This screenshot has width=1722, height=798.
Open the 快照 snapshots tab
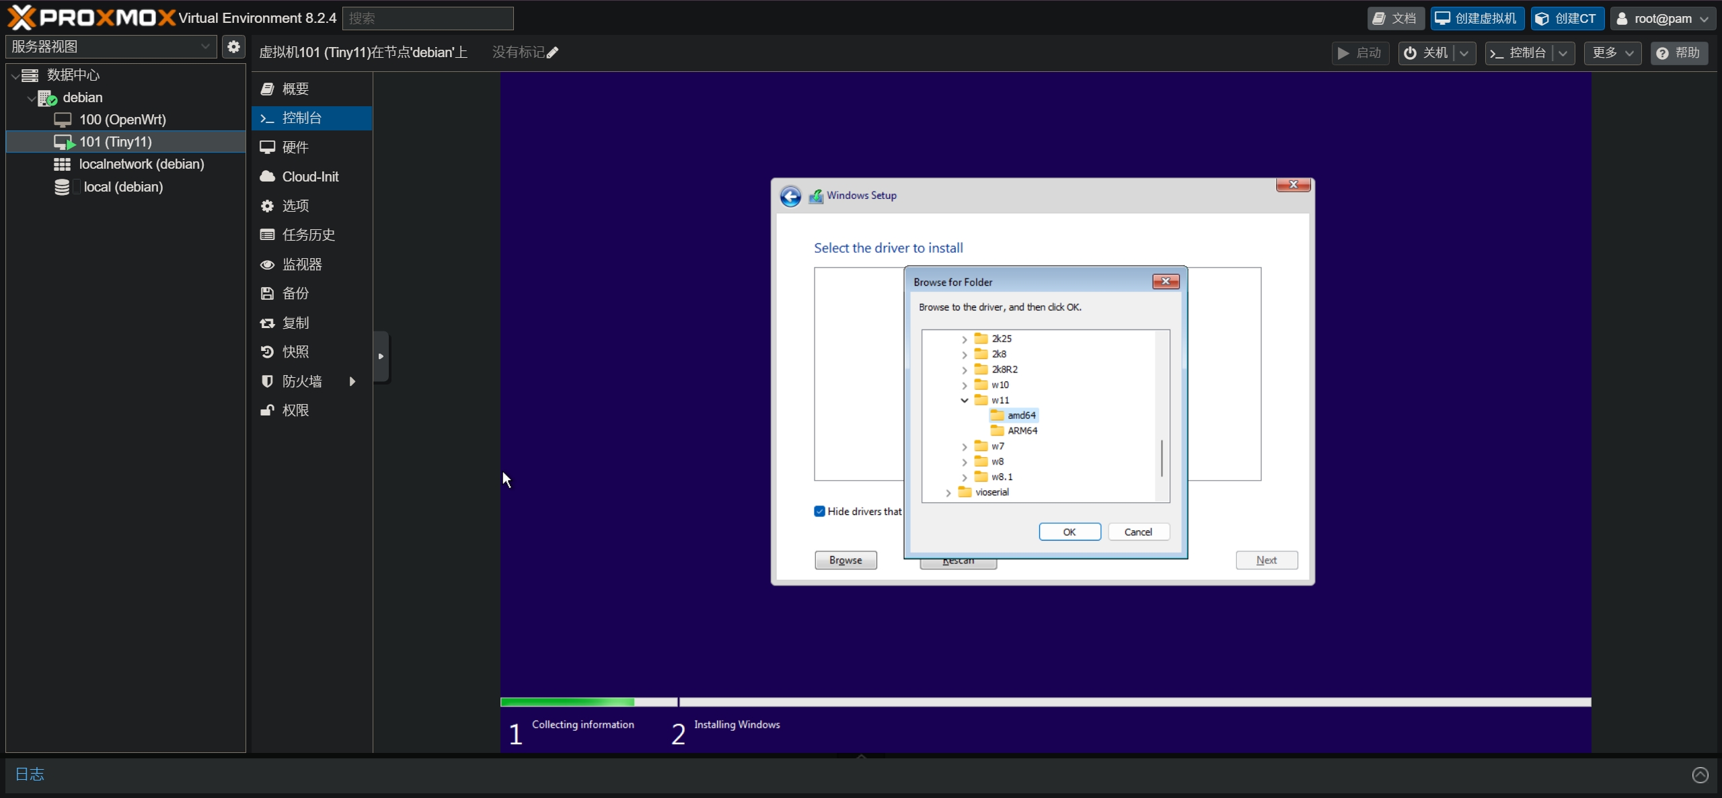(x=311, y=352)
